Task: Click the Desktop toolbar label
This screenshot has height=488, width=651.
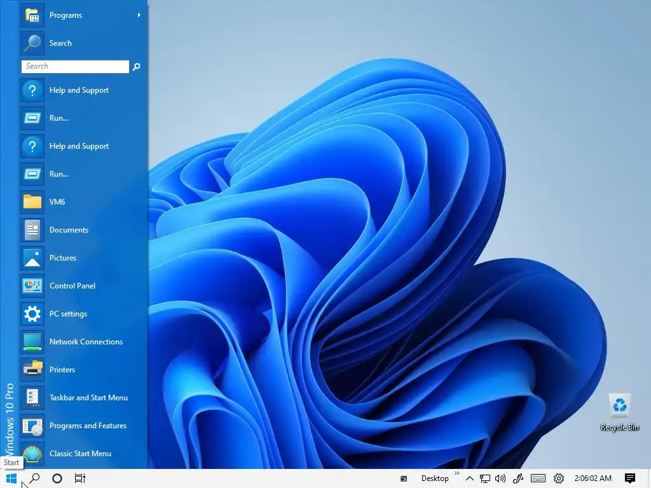Action: 435,478
